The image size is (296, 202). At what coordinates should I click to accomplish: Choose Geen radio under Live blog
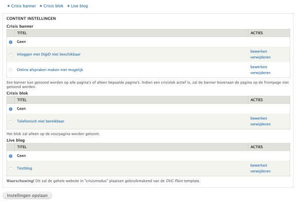point(11,156)
